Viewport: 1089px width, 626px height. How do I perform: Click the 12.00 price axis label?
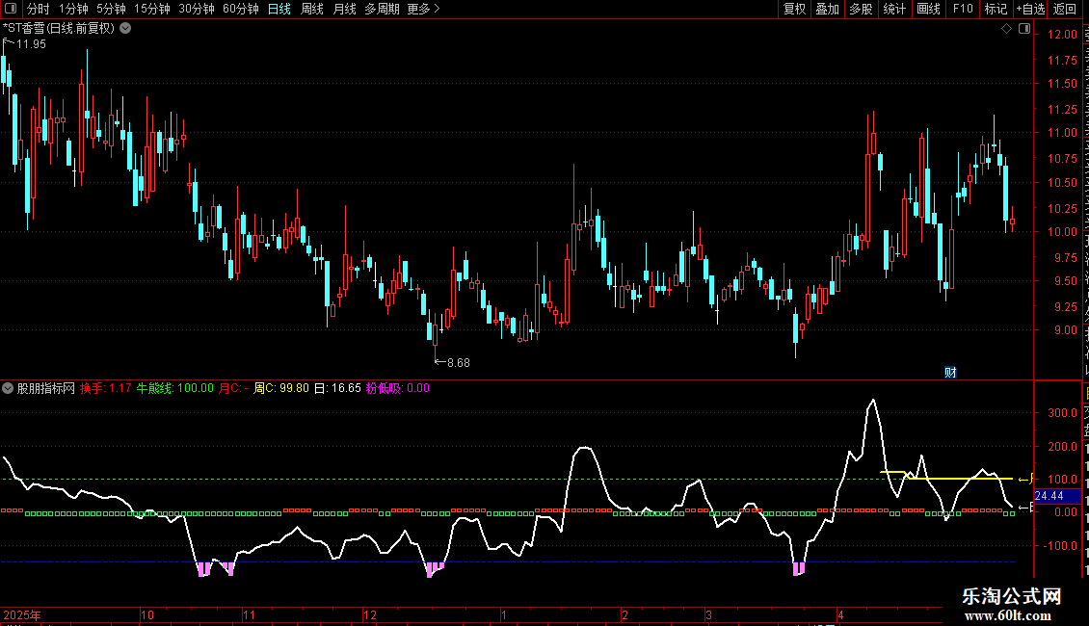tap(1062, 35)
